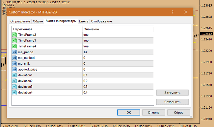This screenshot has height=127, width=214.
Task: Select the deviation1 variable name
Action: tap(25, 75)
